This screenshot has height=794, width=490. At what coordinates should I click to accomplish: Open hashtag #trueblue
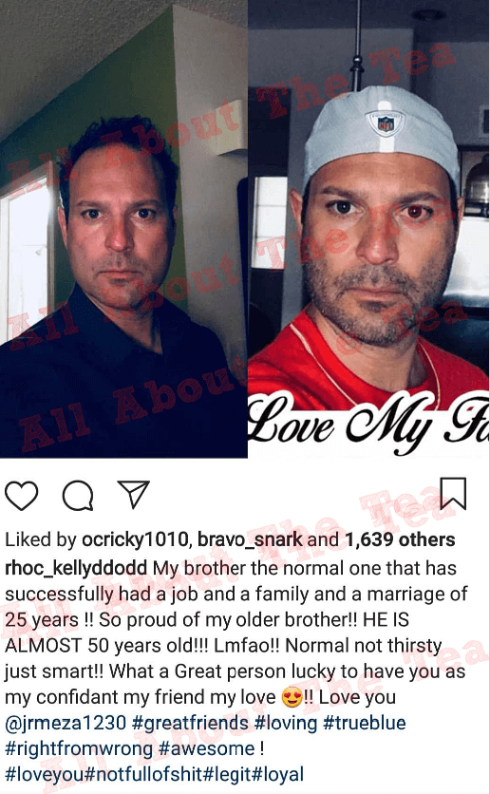(364, 723)
